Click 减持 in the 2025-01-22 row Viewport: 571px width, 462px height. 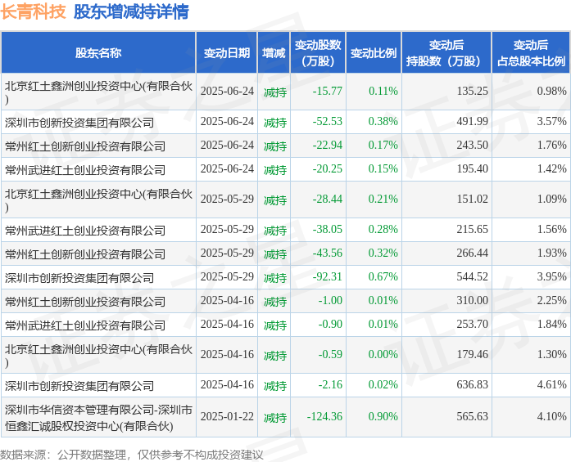275,418
